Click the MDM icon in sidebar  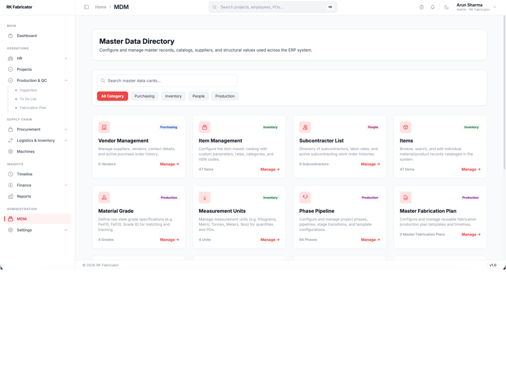click(x=10, y=219)
